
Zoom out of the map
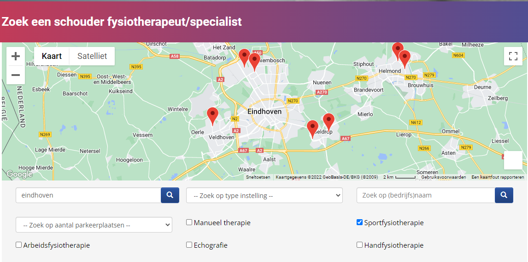pos(16,75)
